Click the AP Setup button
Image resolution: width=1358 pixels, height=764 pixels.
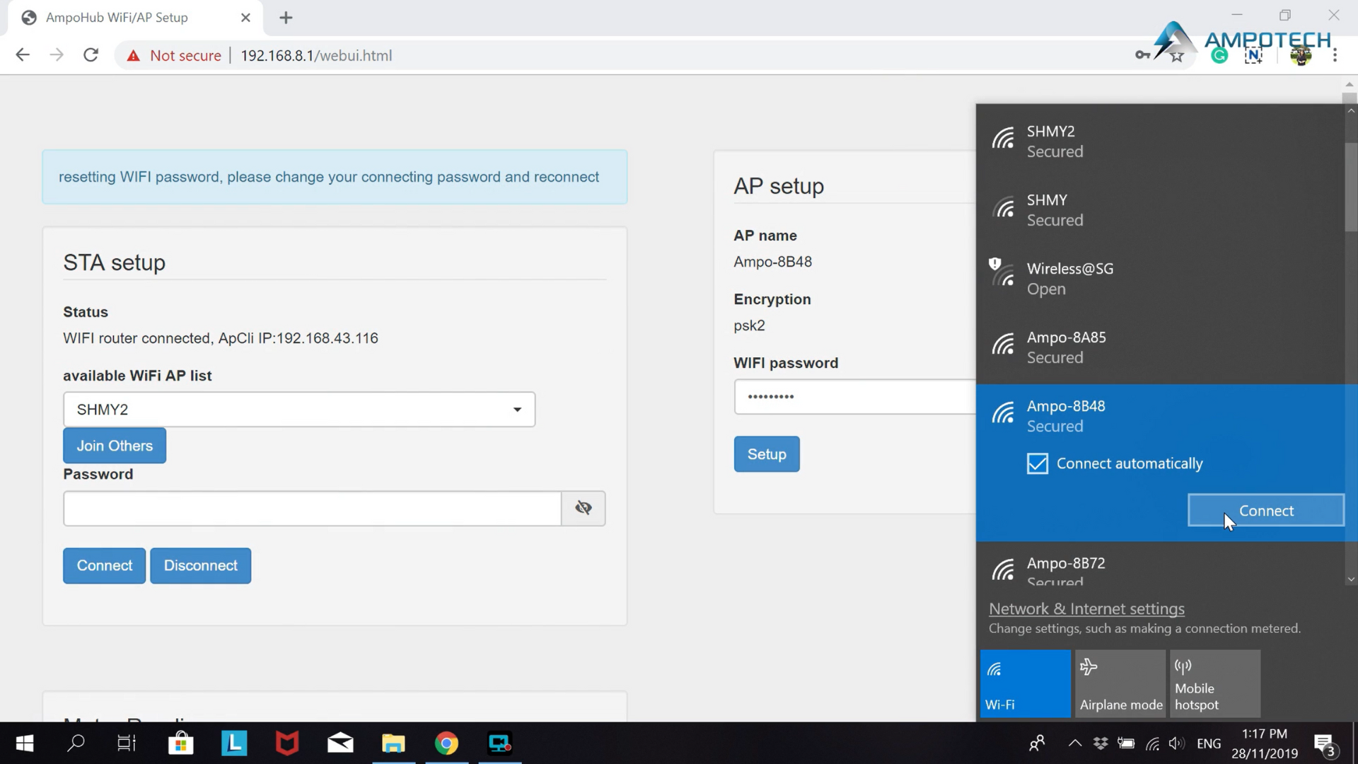coord(767,454)
